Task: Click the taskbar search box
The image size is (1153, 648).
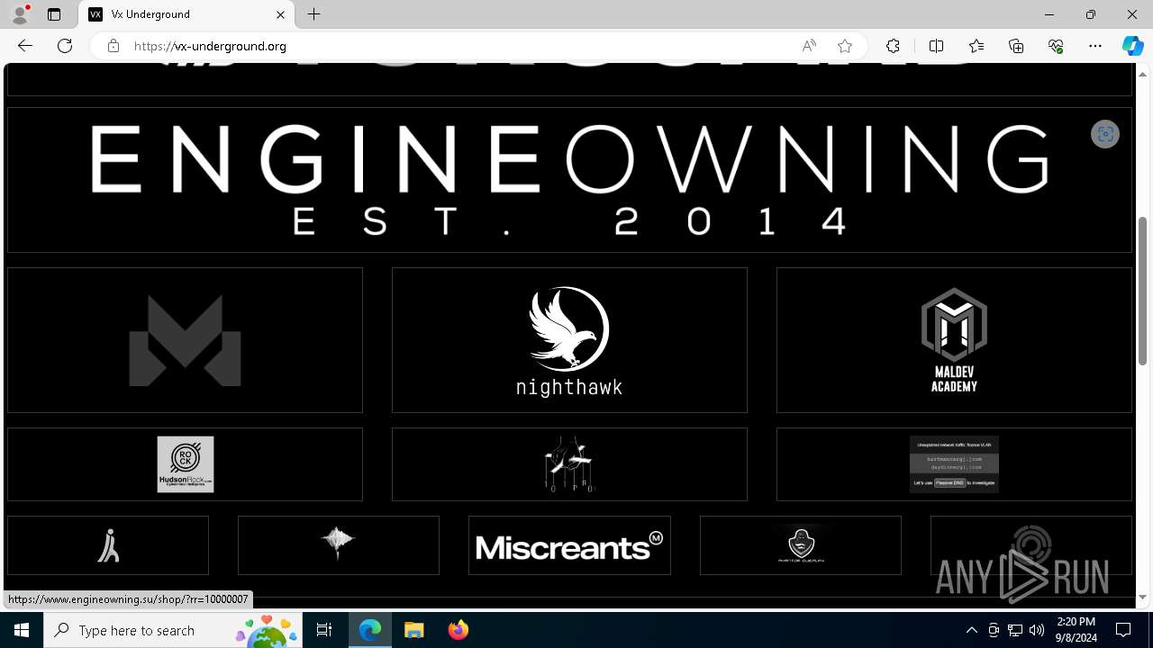Action: [x=173, y=630]
